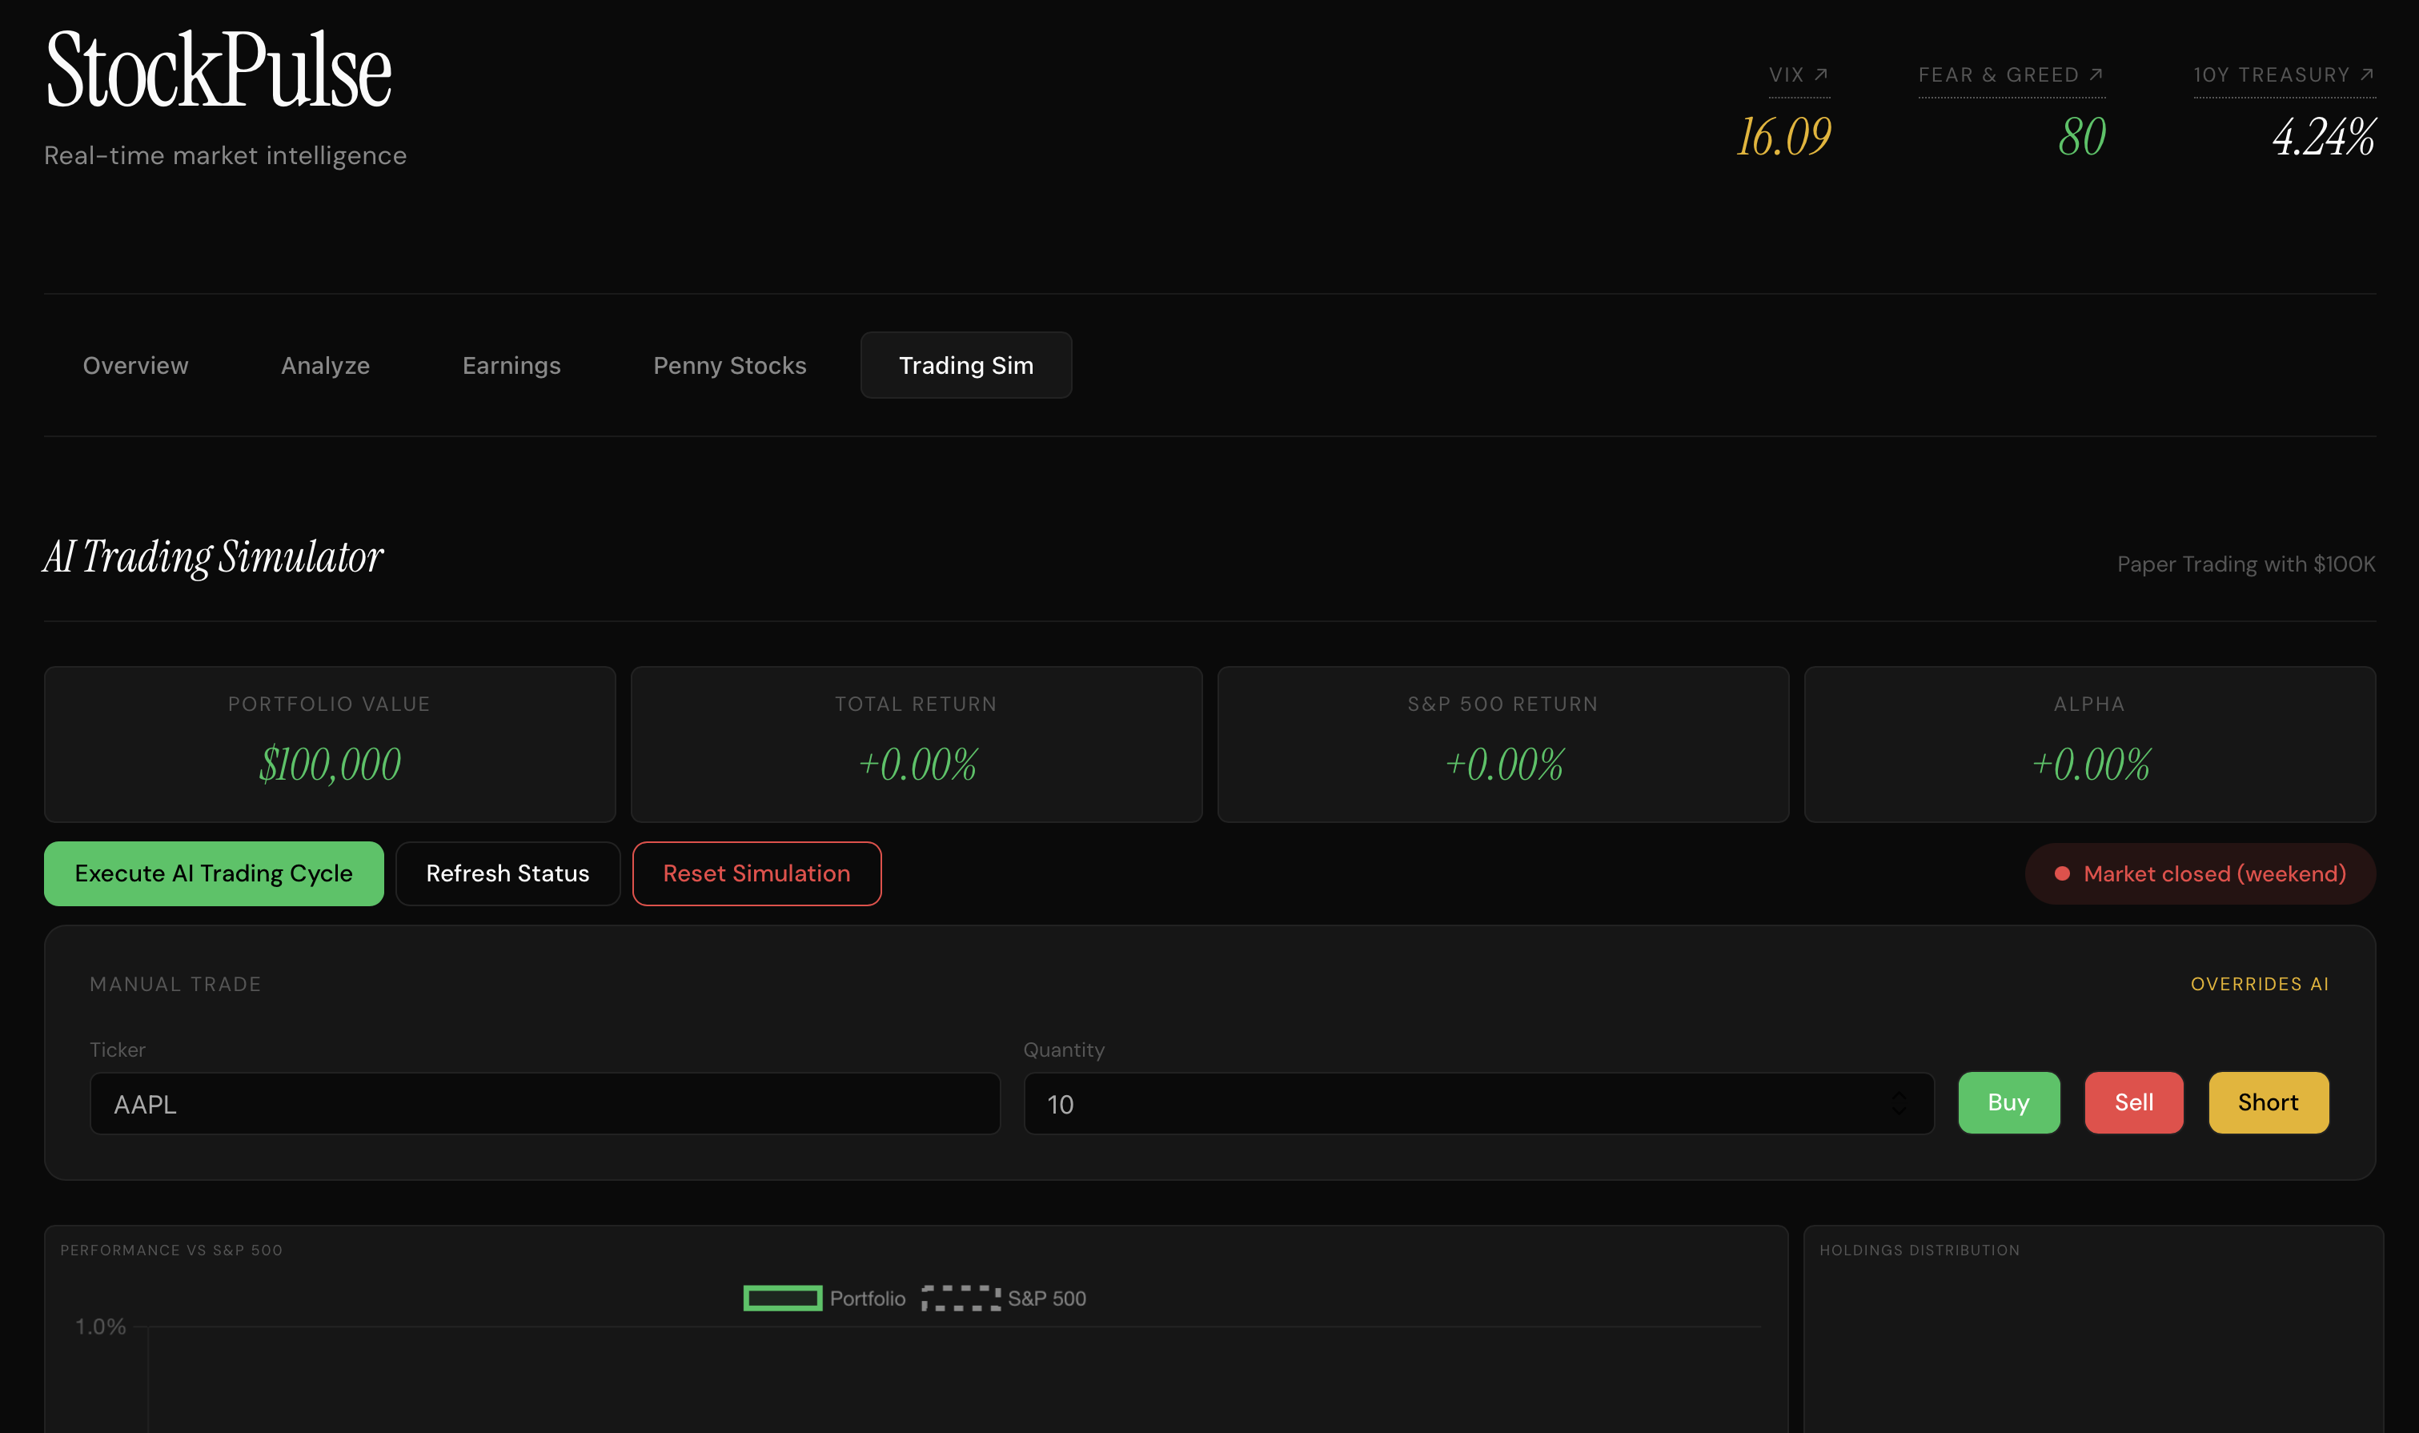Go to the Earnings tab
Image resolution: width=2419 pixels, height=1433 pixels.
(511, 366)
